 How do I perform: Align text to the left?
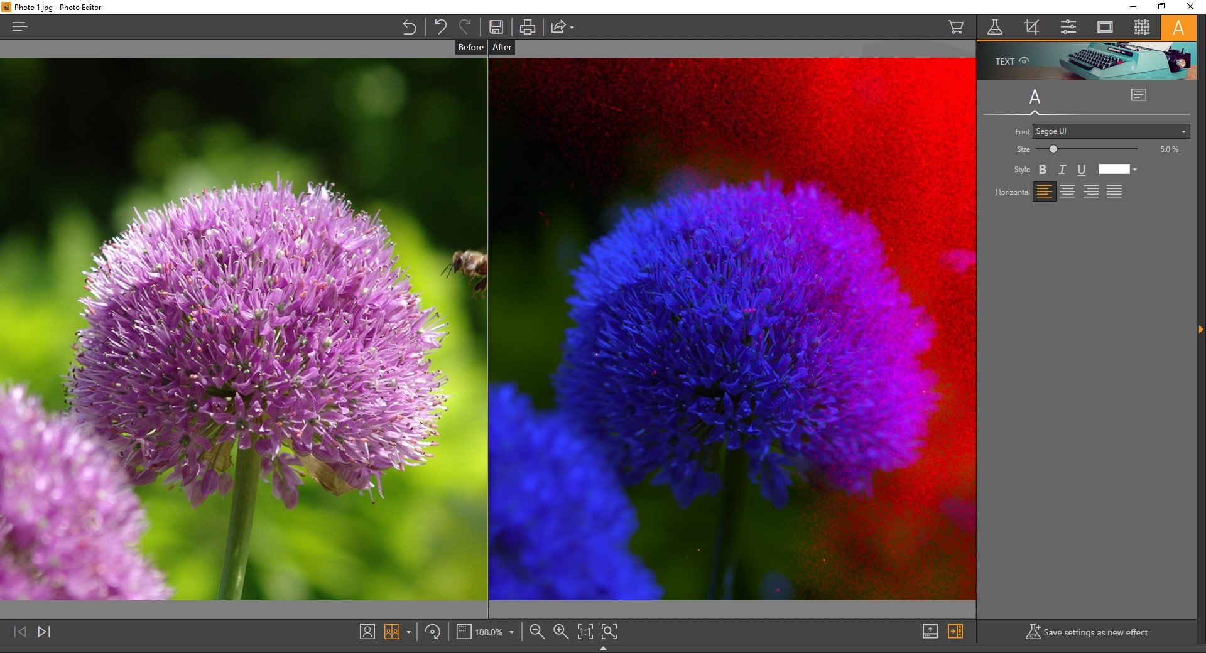click(x=1044, y=192)
